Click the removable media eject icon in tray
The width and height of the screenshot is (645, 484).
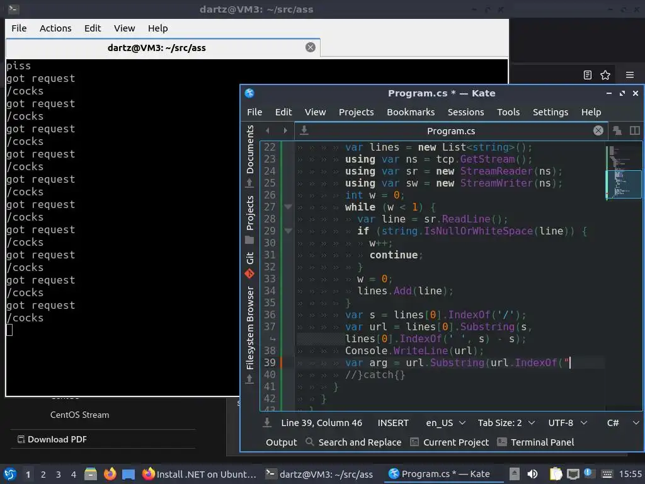point(514,474)
